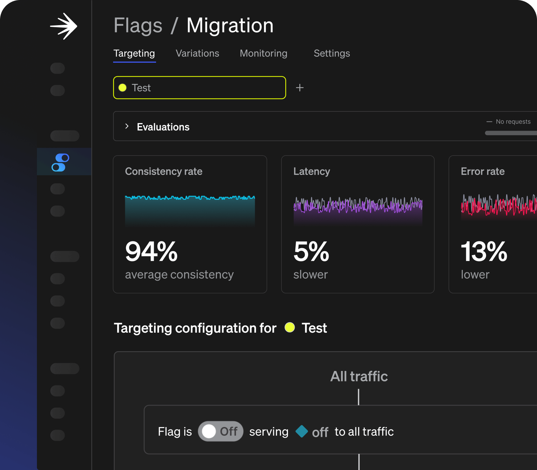Toggle the Flag is Off switch
Viewport: 537px width, 470px height.
pos(221,431)
